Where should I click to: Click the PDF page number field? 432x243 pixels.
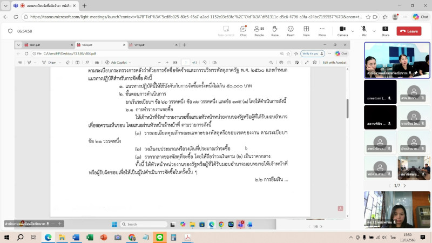pos(185,63)
